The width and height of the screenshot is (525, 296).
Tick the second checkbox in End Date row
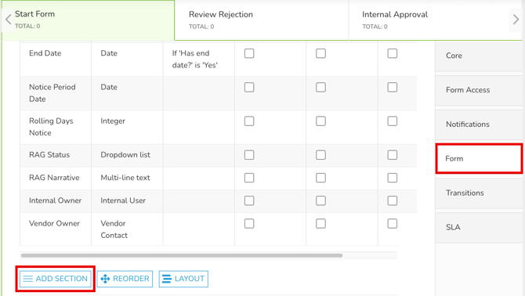tap(320, 53)
